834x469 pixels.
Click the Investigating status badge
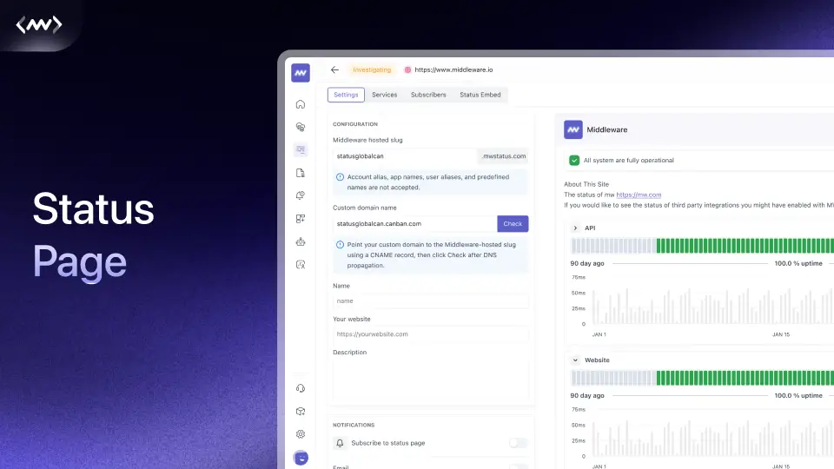click(x=372, y=69)
